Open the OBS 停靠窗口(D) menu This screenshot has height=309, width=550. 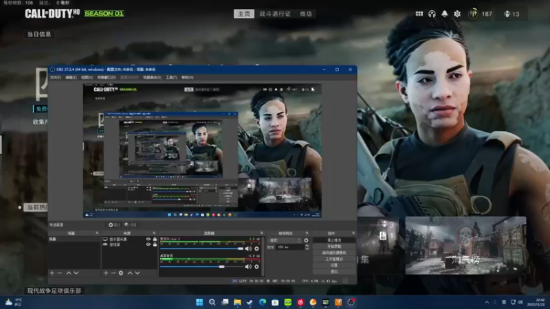(107, 78)
